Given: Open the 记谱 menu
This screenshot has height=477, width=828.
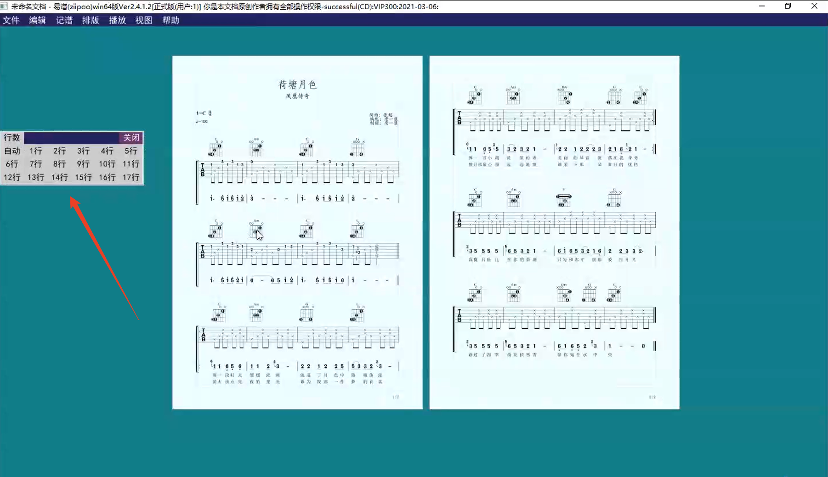Looking at the screenshot, I should tap(64, 20).
